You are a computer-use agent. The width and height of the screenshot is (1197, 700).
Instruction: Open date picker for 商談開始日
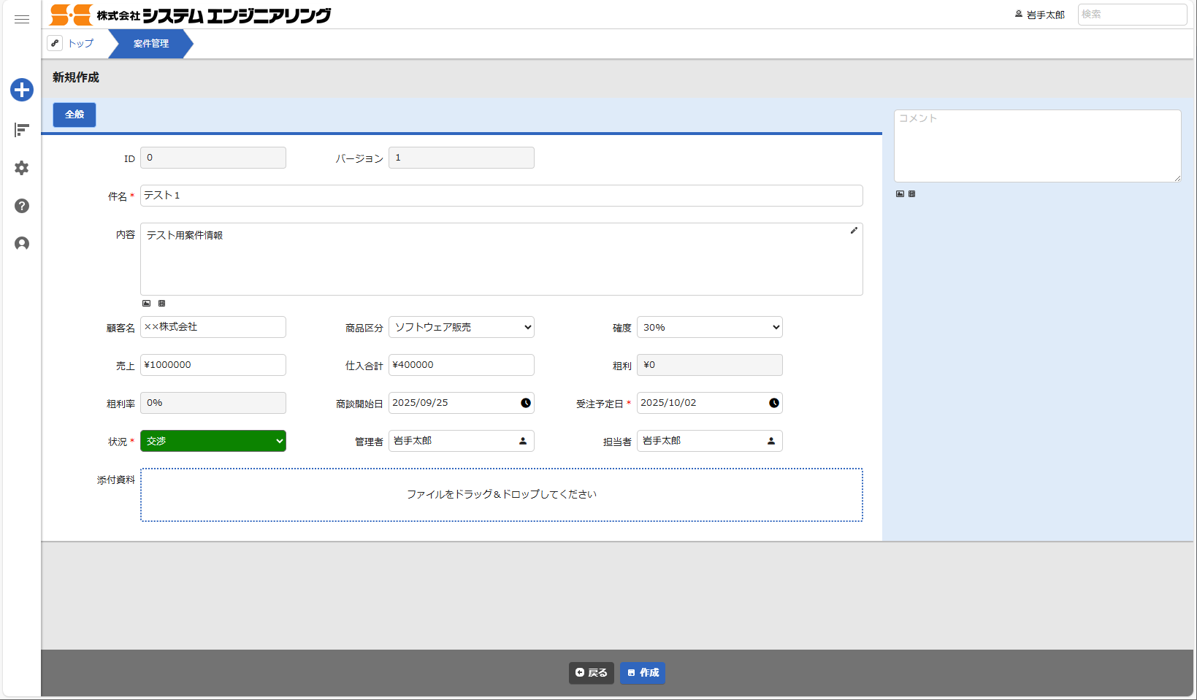(525, 403)
